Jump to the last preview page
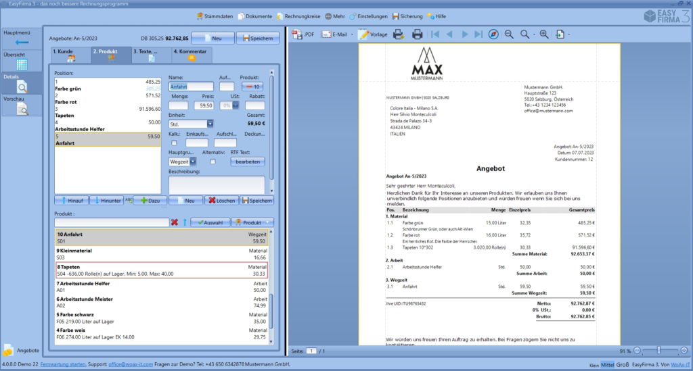Screen dimensions: 693x371 [x=478, y=34]
